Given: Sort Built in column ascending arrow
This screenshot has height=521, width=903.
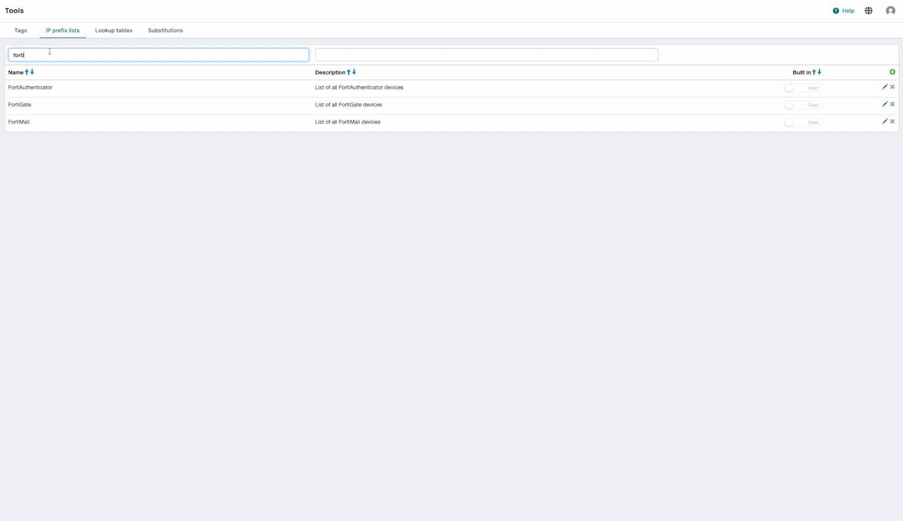Looking at the screenshot, I should pyautogui.click(x=814, y=72).
